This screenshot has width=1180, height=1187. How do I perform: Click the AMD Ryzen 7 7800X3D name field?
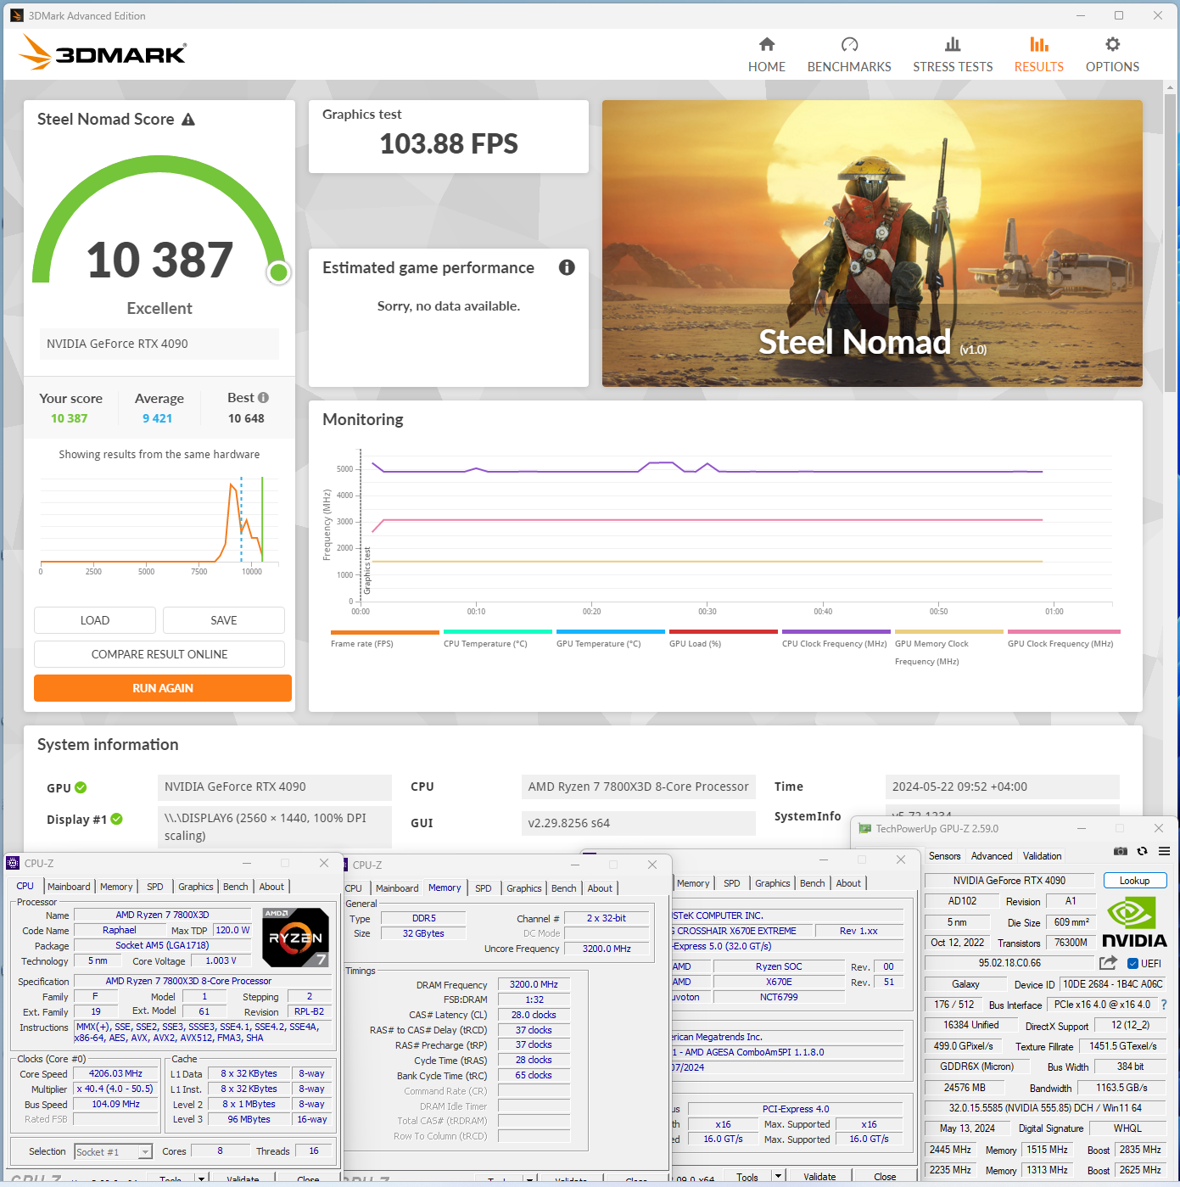[x=162, y=915]
